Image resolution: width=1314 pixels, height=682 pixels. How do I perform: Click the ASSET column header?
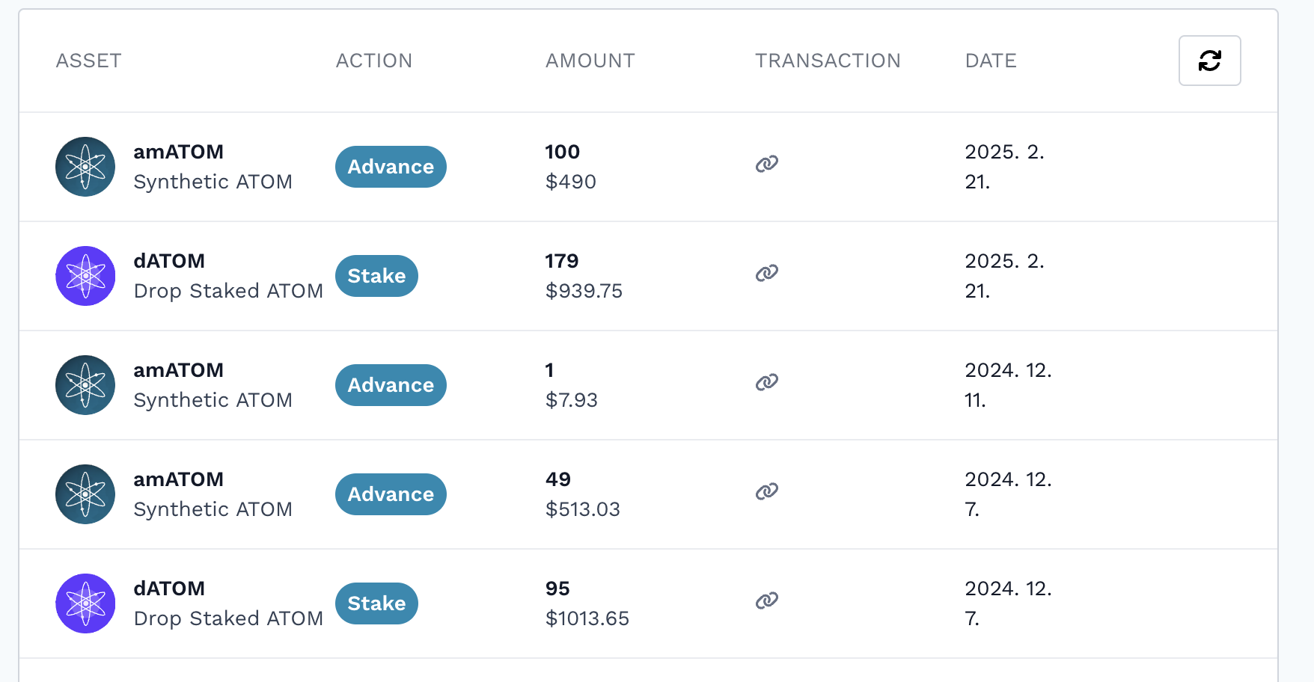[x=88, y=61]
